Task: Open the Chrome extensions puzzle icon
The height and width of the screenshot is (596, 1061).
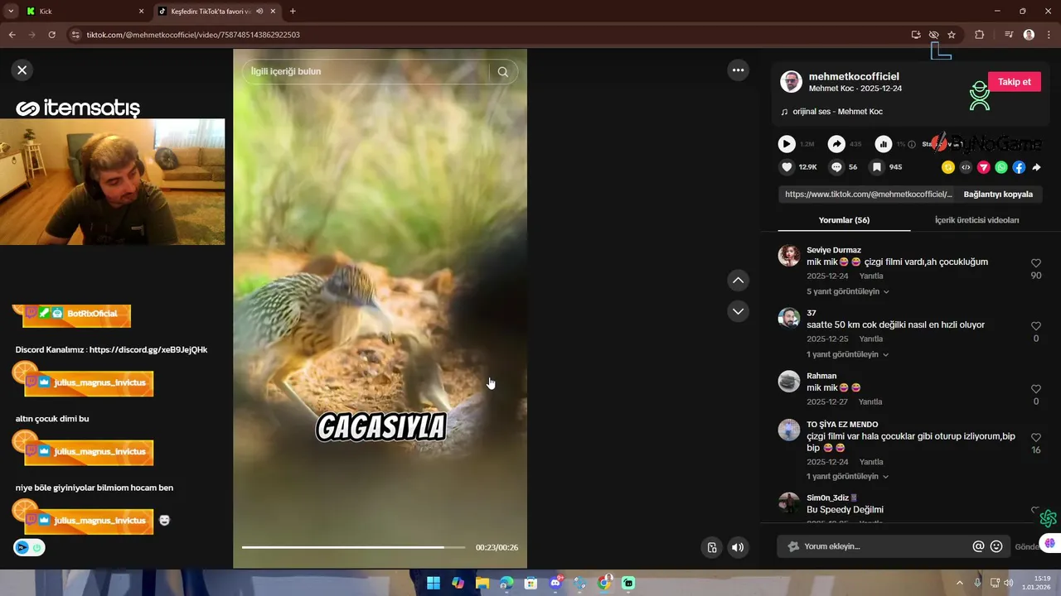Action: (980, 35)
